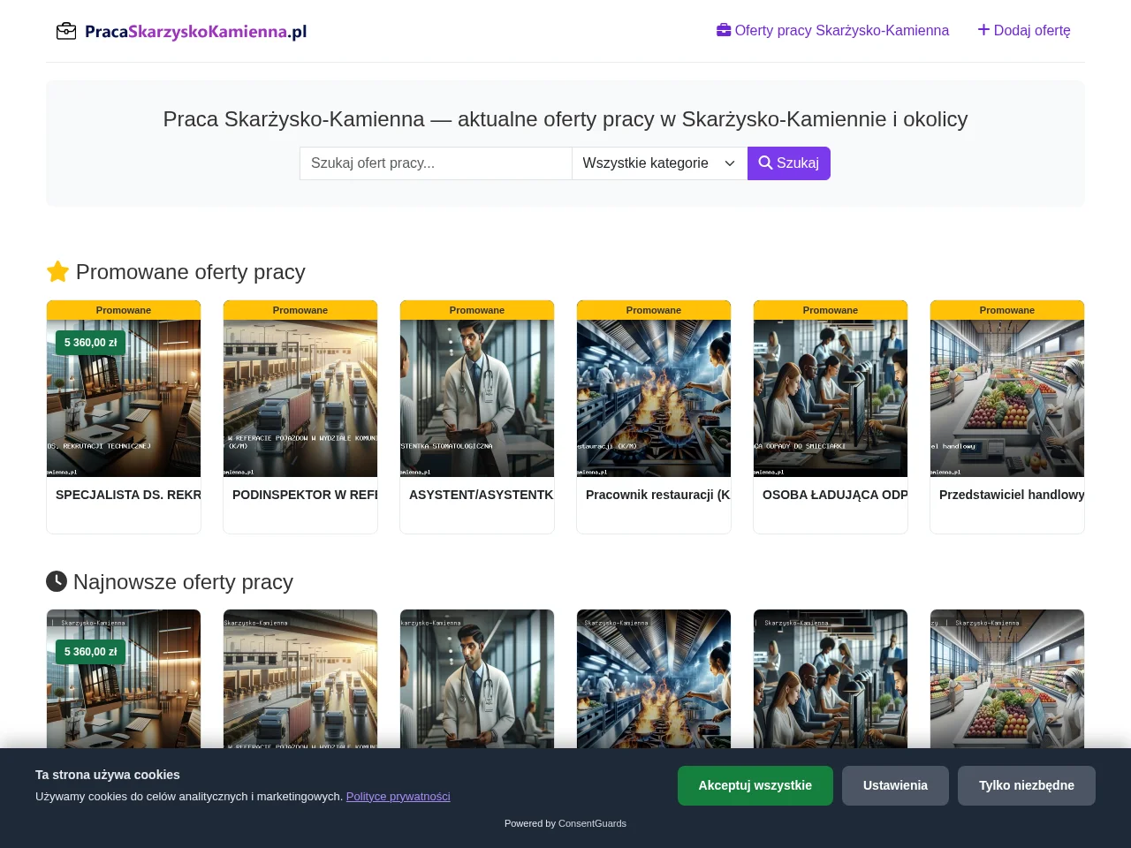Choose Tylko niezbędne cookies
1131x848 pixels.
pyautogui.click(x=1027, y=785)
